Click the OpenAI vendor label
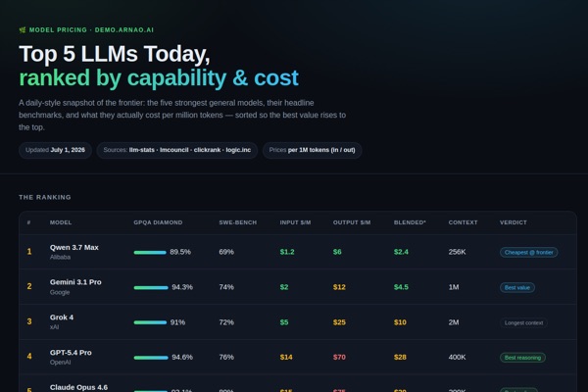Screen dimensions: 588x392 pyautogui.click(x=60, y=363)
